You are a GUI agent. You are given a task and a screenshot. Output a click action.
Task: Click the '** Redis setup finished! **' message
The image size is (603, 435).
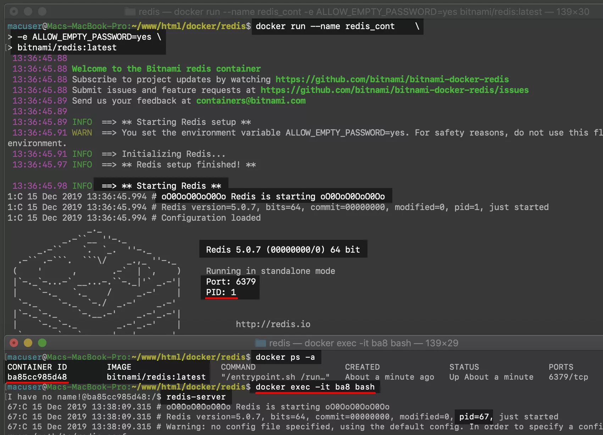[x=189, y=165]
